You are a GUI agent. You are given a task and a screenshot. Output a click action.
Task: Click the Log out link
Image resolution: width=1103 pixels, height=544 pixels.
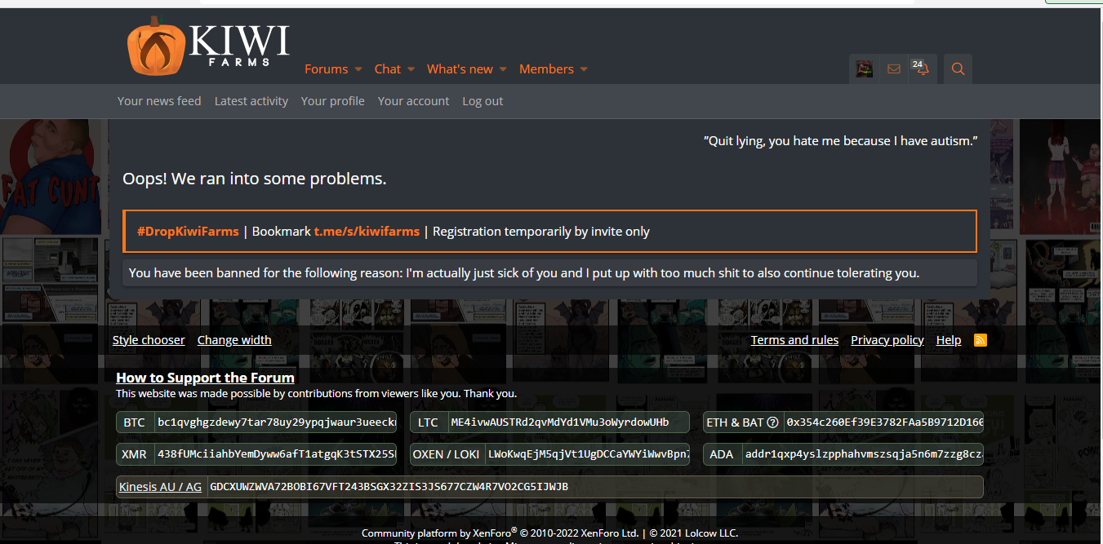pos(483,101)
